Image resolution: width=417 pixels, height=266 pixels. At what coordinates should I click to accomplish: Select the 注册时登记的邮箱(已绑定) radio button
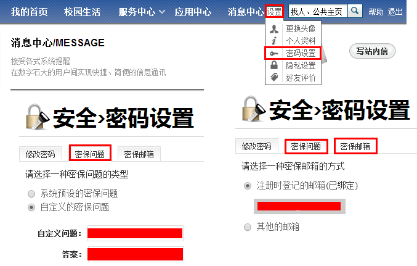tap(248, 186)
